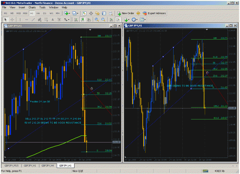This screenshot has width=240, height=174.
Task: Zoom in on the chart
Action: point(97,20)
